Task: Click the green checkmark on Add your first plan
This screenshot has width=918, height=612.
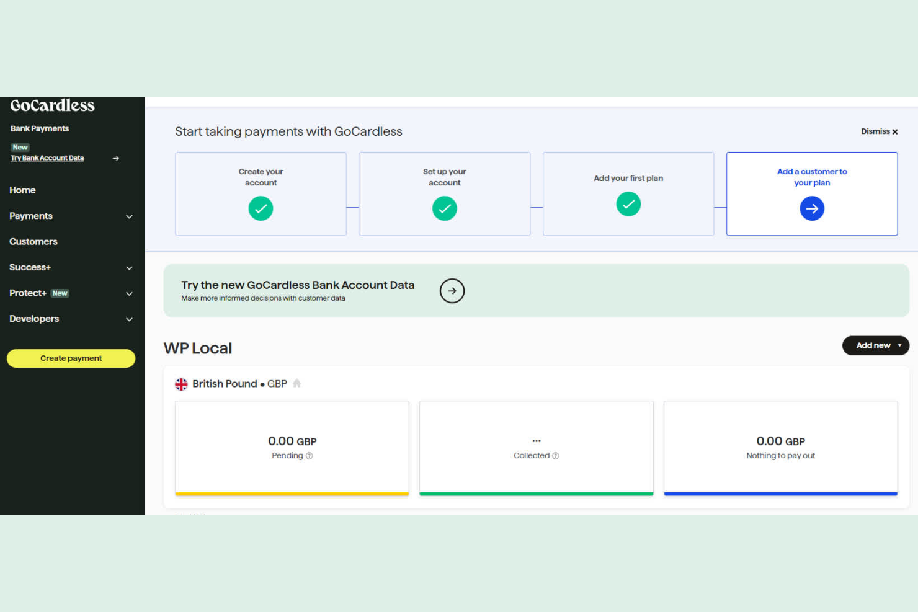Action: click(x=628, y=204)
